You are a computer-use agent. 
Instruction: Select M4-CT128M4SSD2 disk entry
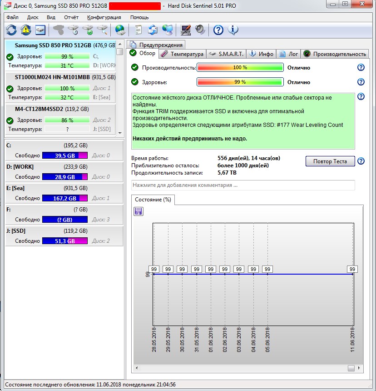[x=60, y=119]
